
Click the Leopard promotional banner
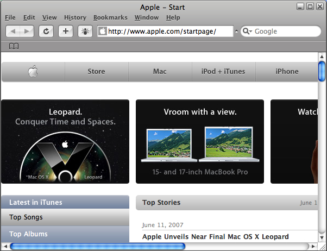click(65, 141)
